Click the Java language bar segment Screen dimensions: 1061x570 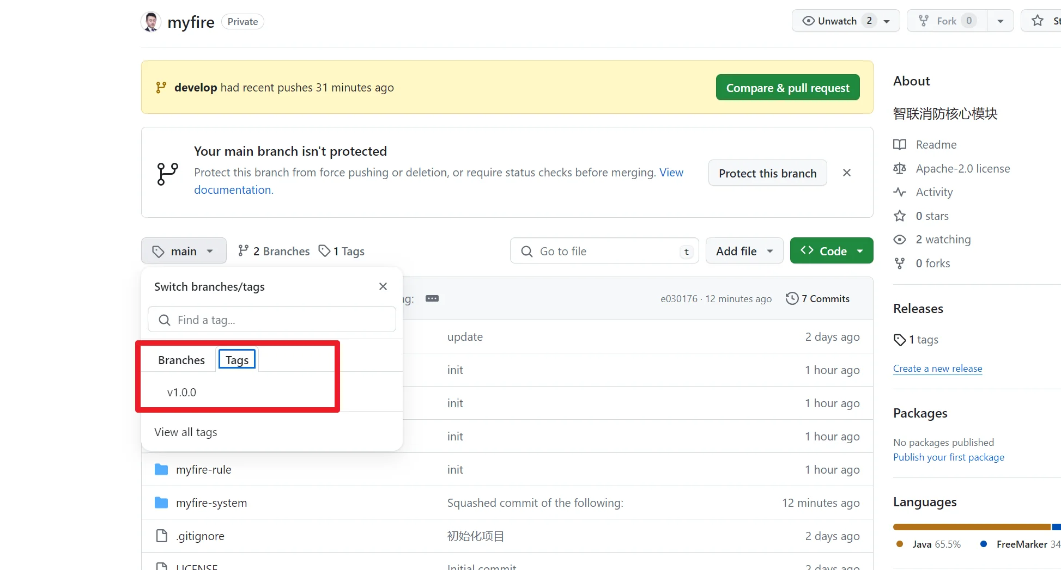971,527
